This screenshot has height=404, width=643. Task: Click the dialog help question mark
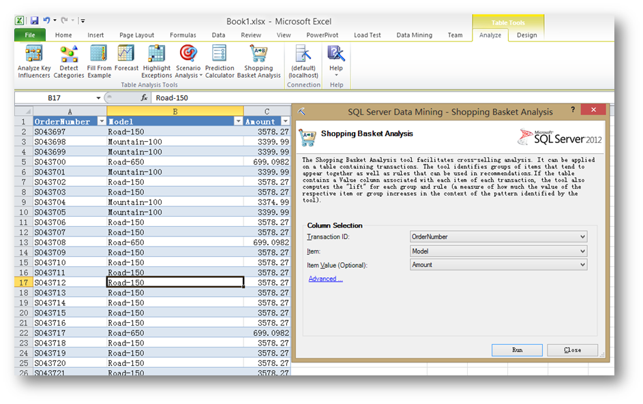573,110
